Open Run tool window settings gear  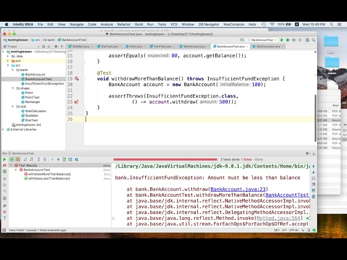[307, 153]
